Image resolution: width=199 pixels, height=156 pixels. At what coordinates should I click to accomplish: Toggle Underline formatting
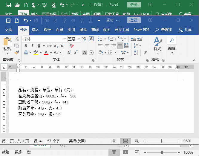(39, 46)
